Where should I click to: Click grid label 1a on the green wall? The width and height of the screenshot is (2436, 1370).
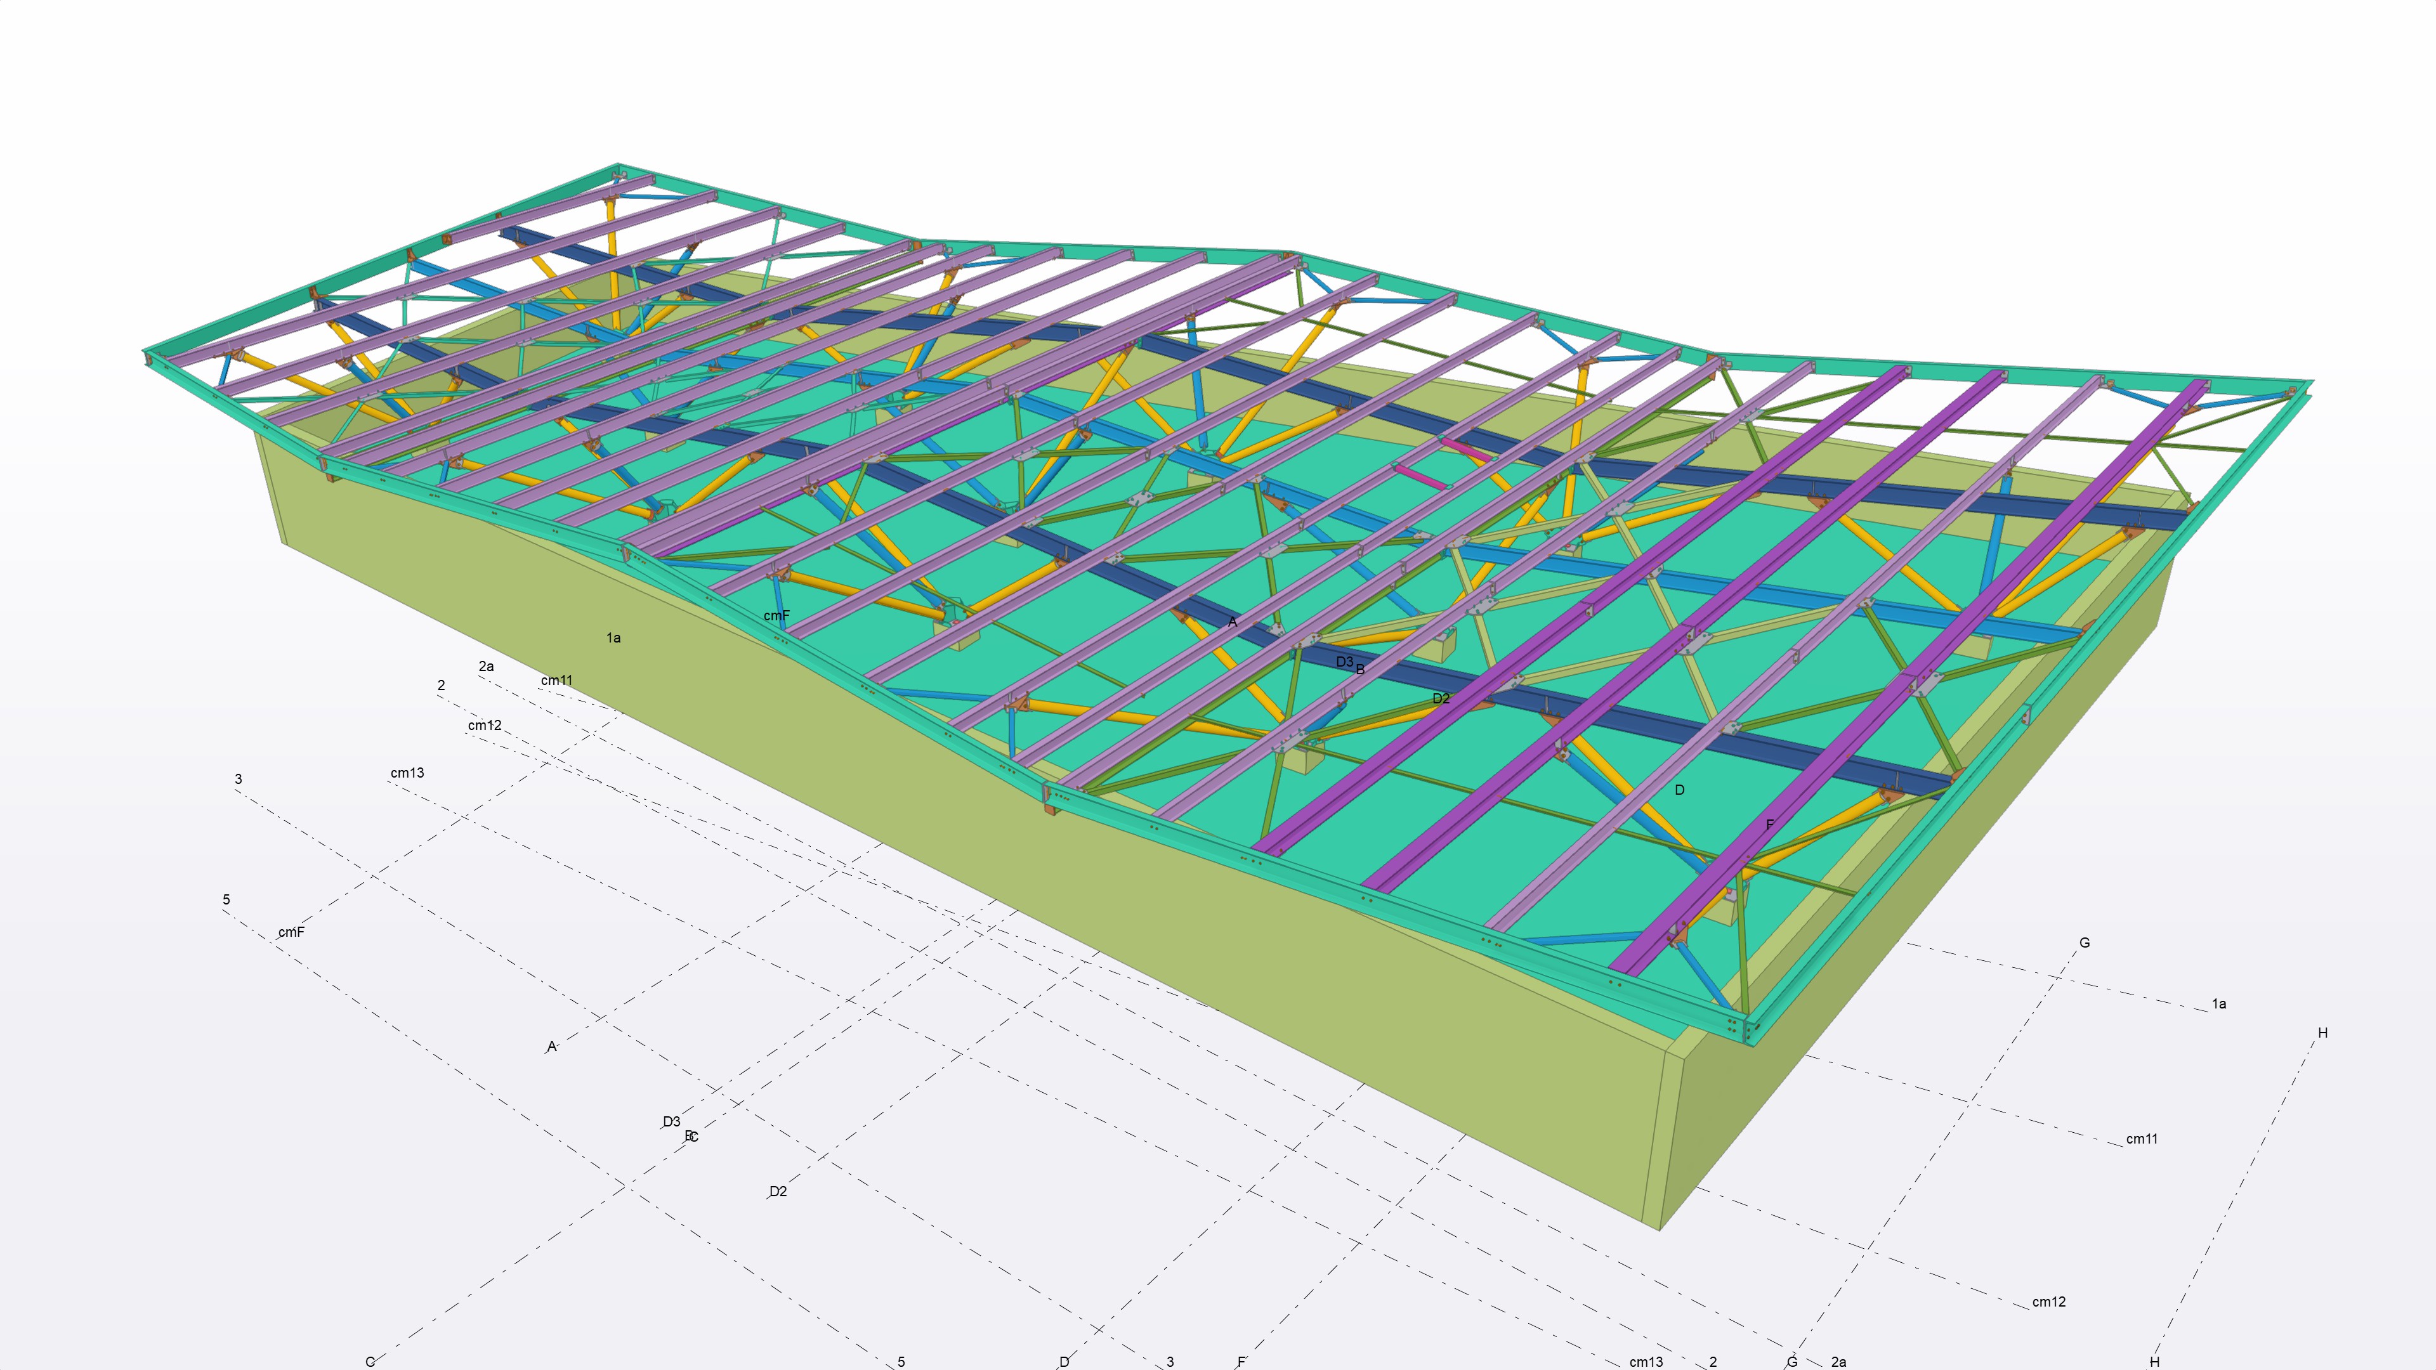pos(613,637)
